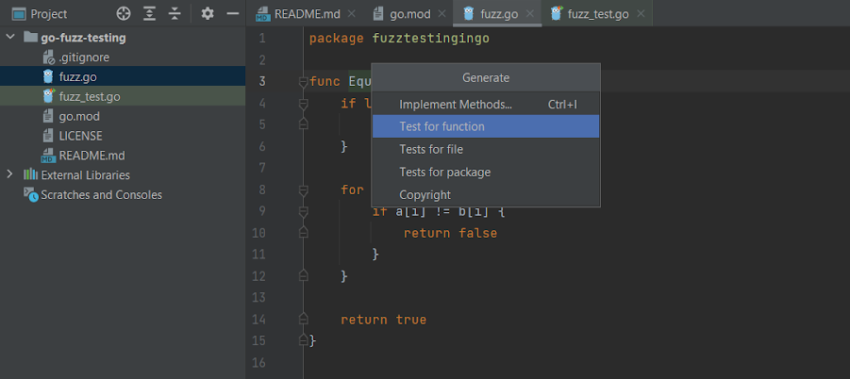Close the go.mod tab
Image resolution: width=850 pixels, height=379 pixels.
(442, 13)
